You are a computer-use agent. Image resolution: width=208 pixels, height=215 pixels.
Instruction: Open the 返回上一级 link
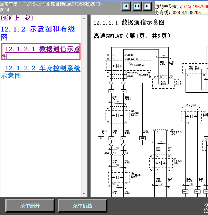(x=17, y=18)
